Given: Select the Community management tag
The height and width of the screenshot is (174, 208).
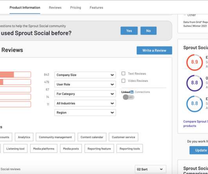Looking at the screenshot, I should (55, 137).
